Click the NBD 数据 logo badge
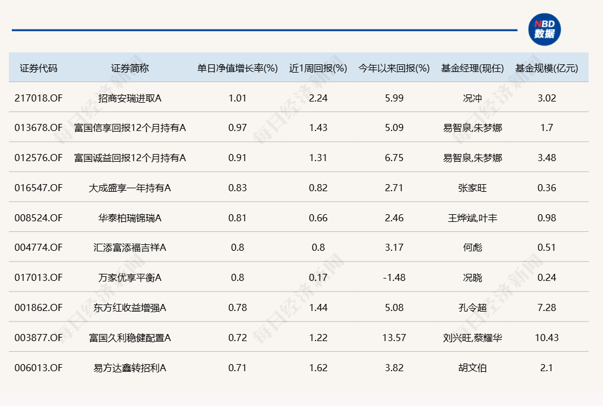Screen dimensions: 603x406 (544, 30)
